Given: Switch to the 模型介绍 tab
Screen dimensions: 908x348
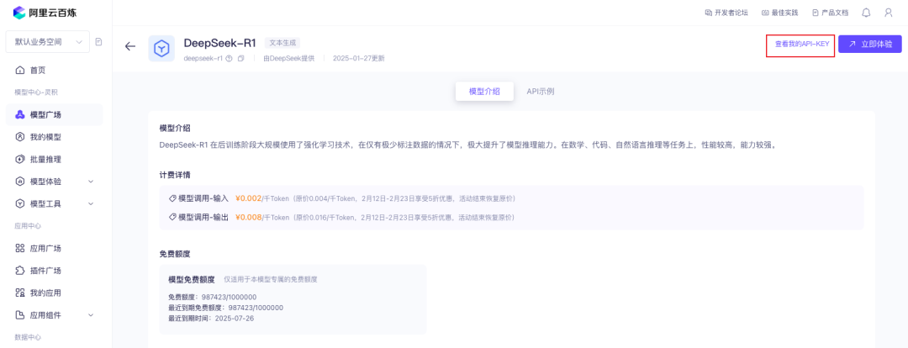Looking at the screenshot, I should (x=484, y=92).
